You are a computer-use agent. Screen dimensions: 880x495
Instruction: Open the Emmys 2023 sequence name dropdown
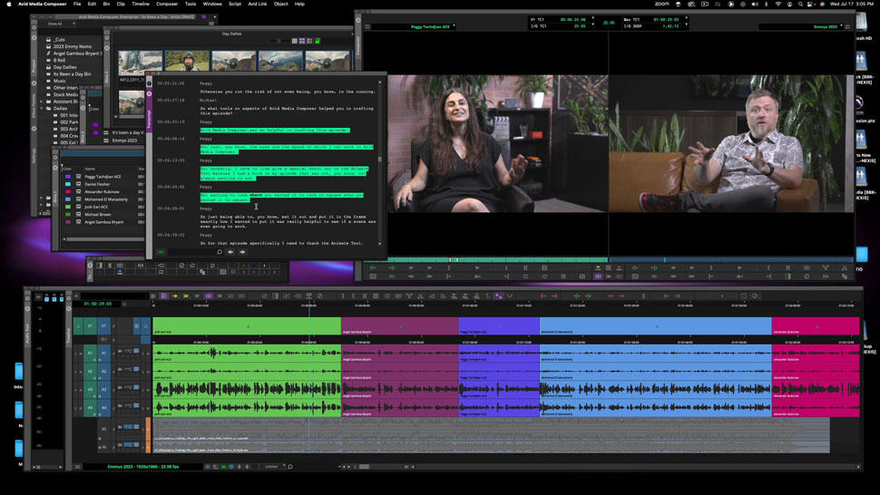point(841,26)
